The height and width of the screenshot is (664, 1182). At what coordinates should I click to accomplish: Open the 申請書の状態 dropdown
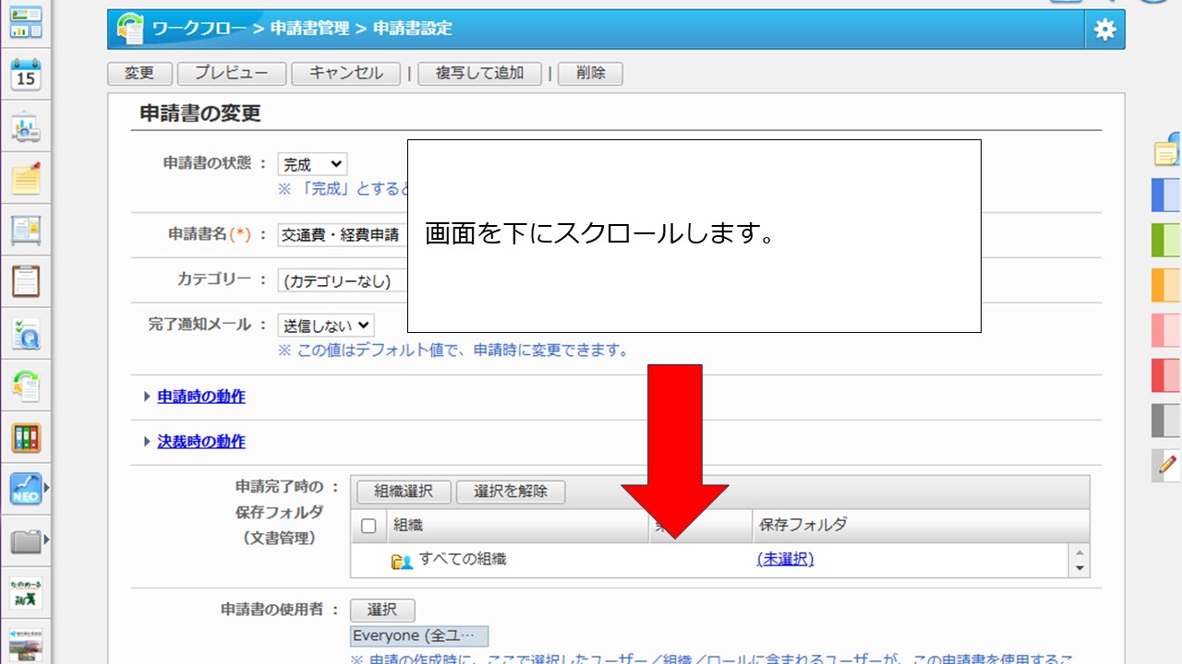[312, 165]
